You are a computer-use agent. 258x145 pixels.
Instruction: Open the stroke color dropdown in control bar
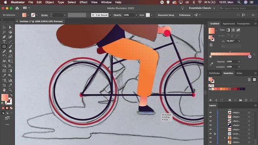tap(37, 15)
